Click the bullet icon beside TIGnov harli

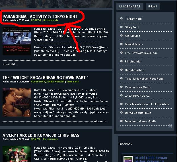(121, 18)
